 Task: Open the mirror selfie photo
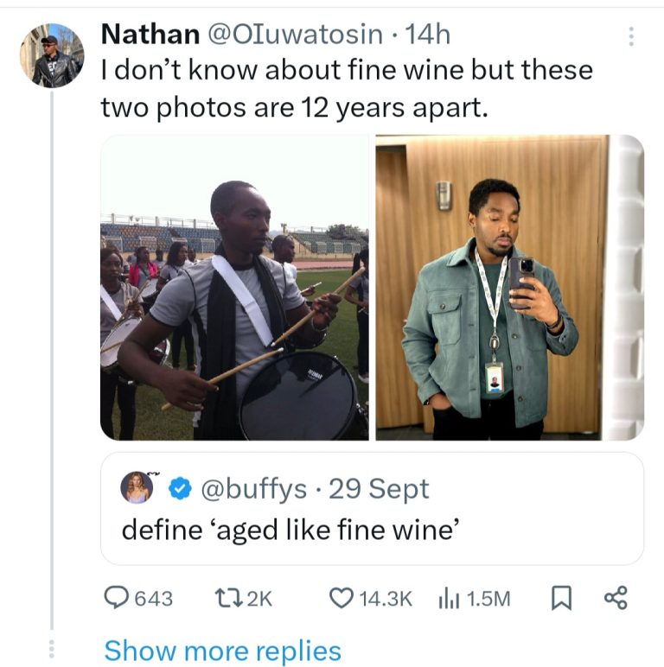(509, 288)
